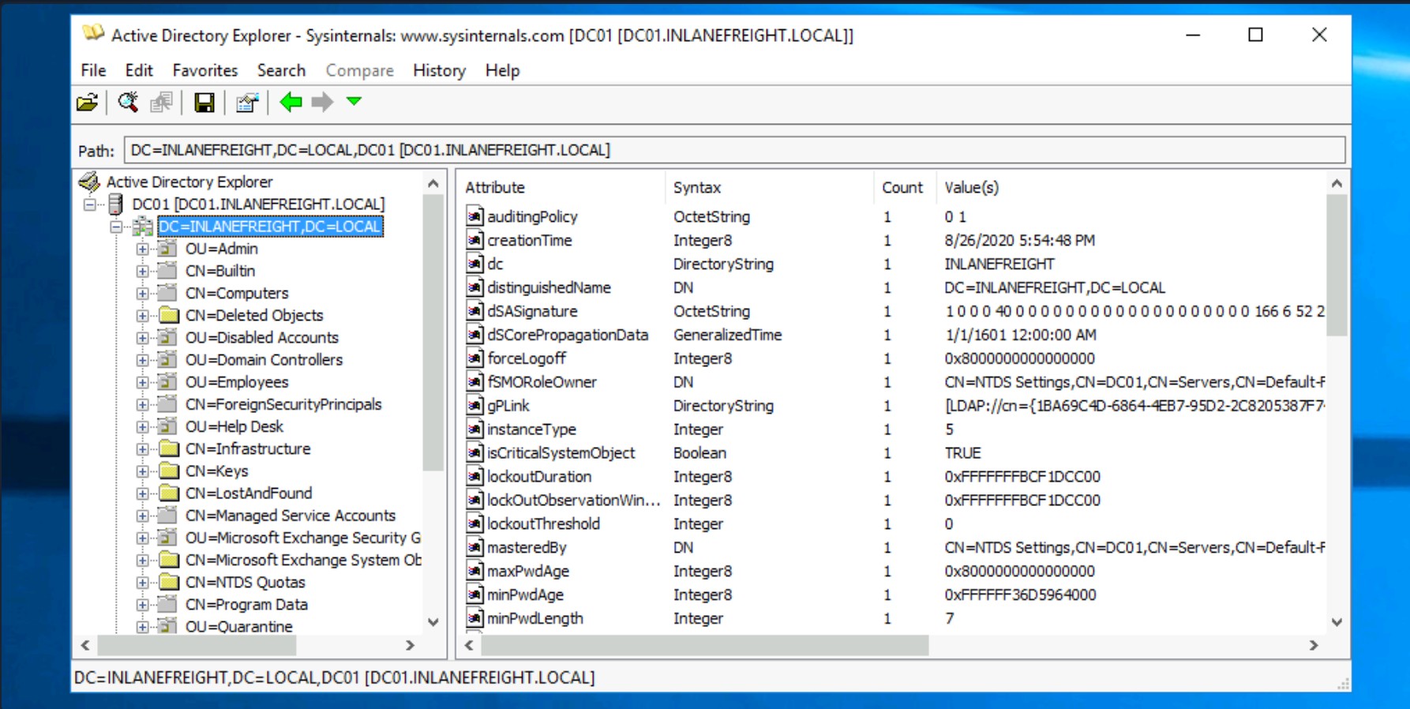Collapse the DC=INLANEFREIGHT,DC=LOCAL node
Screen dimensions: 1410x709
tap(117, 227)
